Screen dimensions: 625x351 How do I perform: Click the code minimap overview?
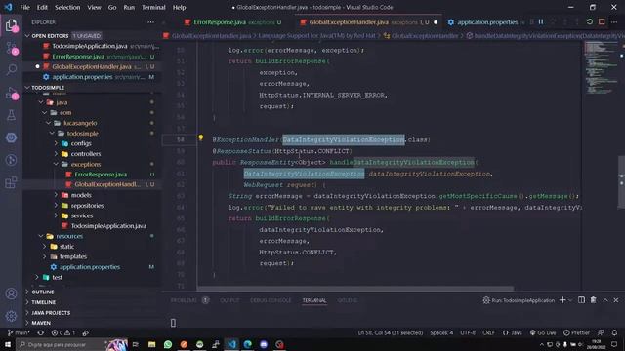(602, 67)
